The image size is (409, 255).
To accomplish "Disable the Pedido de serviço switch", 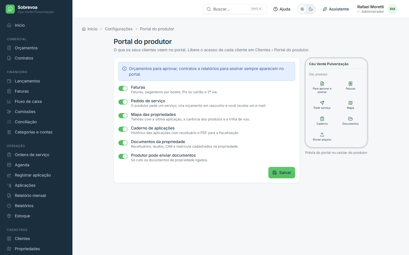I will [123, 102].
